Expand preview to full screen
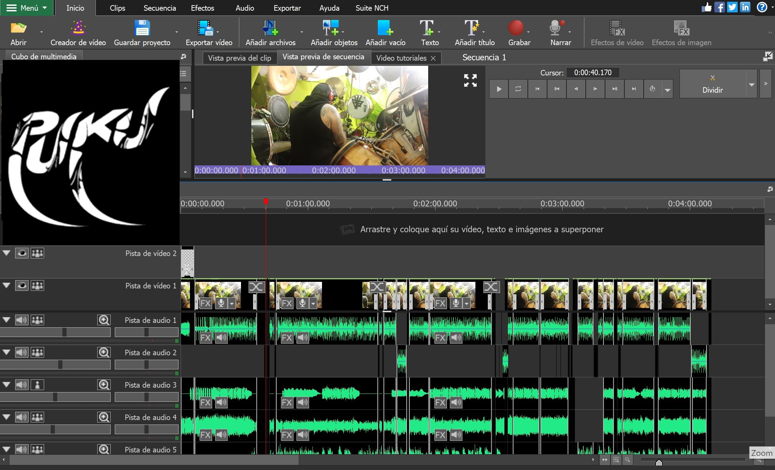Image resolution: width=775 pixels, height=470 pixels. tap(470, 80)
